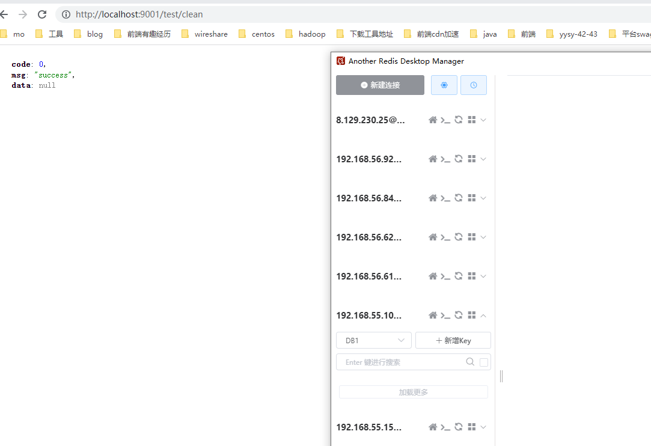Open the 前端cdn加速 bookmark folder
Image resolution: width=651 pixels, height=446 pixels.
[x=432, y=34]
